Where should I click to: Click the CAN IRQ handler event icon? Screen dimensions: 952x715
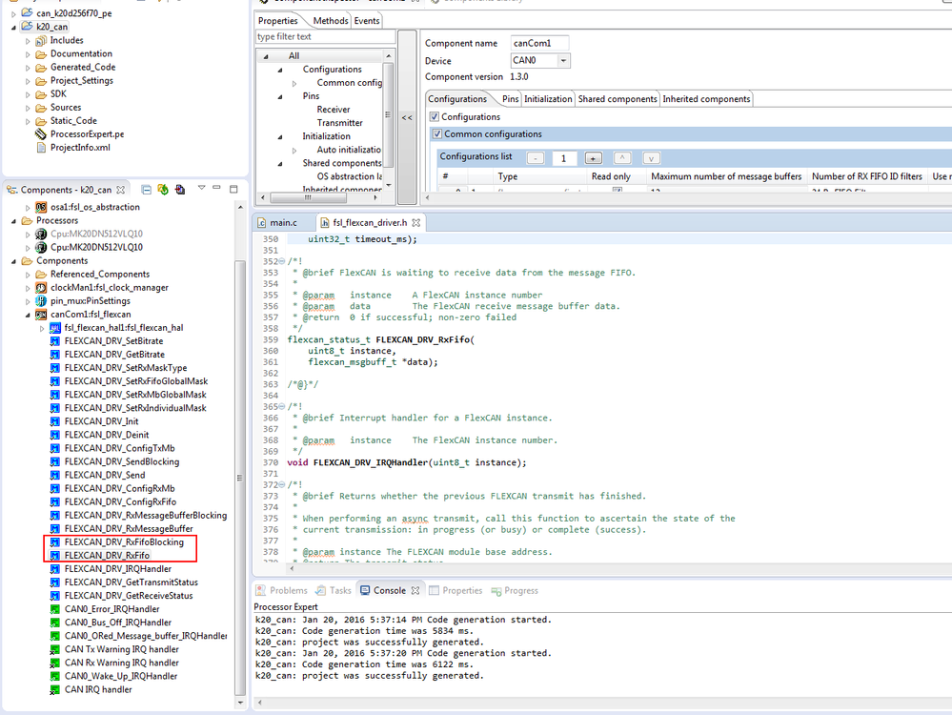[x=54, y=689]
